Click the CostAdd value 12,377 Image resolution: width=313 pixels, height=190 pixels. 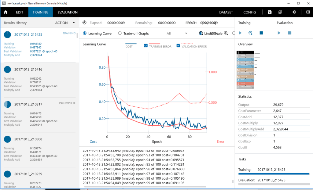(x=278, y=117)
